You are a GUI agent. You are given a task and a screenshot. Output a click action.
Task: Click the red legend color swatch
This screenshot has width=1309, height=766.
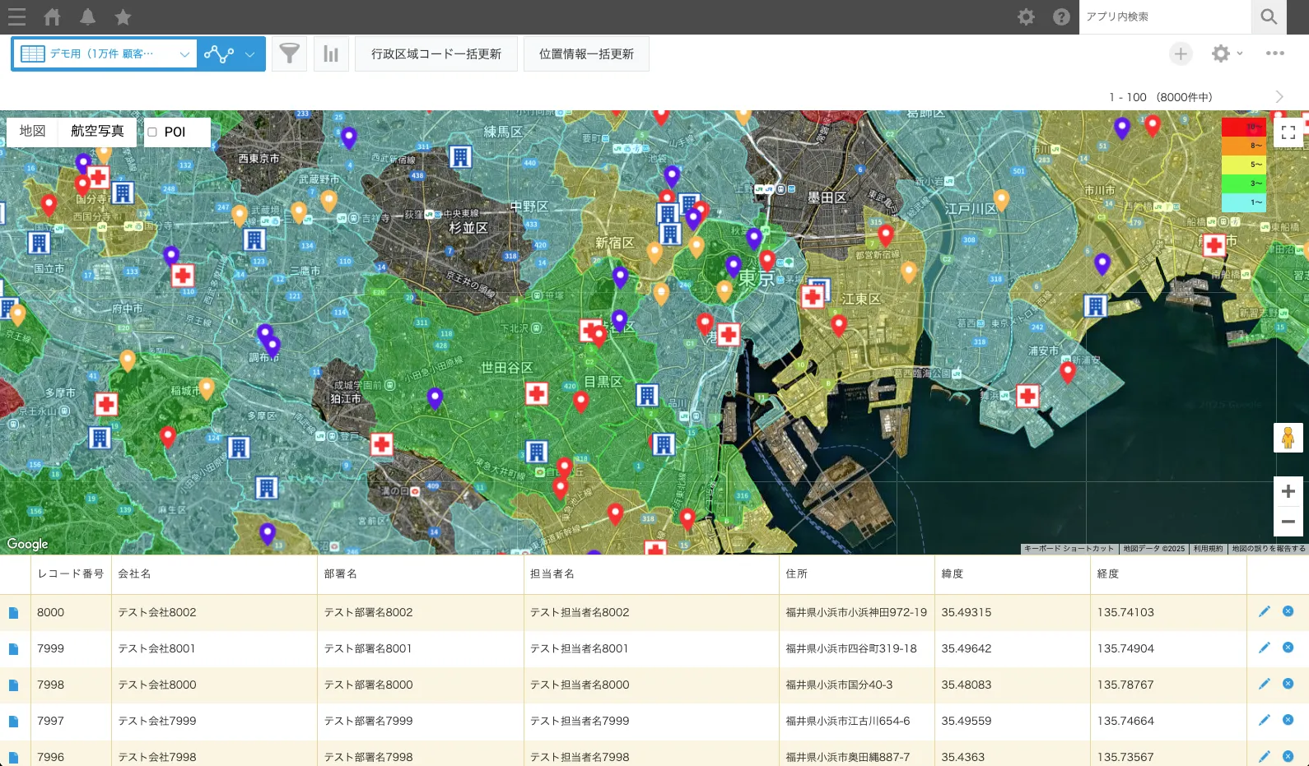1243,128
